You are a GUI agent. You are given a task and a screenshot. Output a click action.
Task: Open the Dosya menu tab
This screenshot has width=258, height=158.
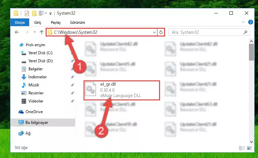pos(20,22)
